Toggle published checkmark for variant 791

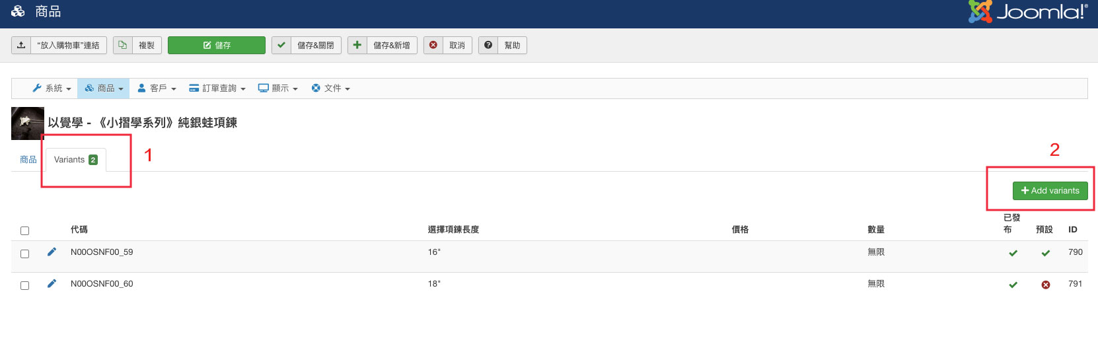[1013, 285]
